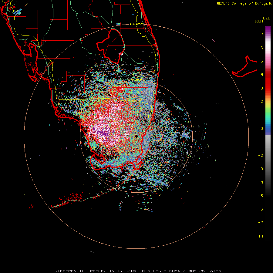Click the DZD legend title

(267, 18)
